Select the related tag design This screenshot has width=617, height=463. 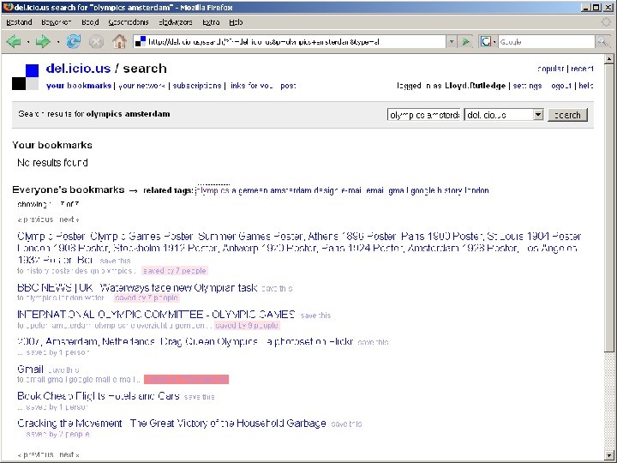pos(326,190)
